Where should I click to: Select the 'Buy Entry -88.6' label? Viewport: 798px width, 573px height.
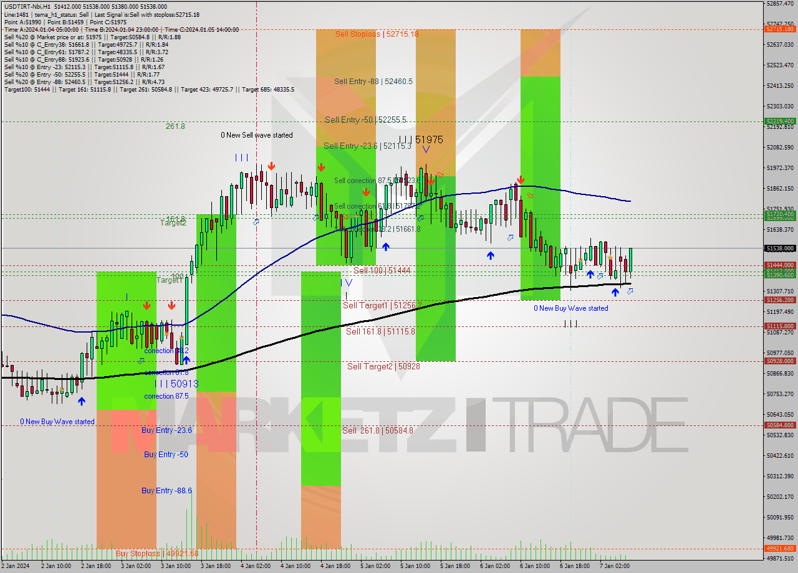coord(166,491)
